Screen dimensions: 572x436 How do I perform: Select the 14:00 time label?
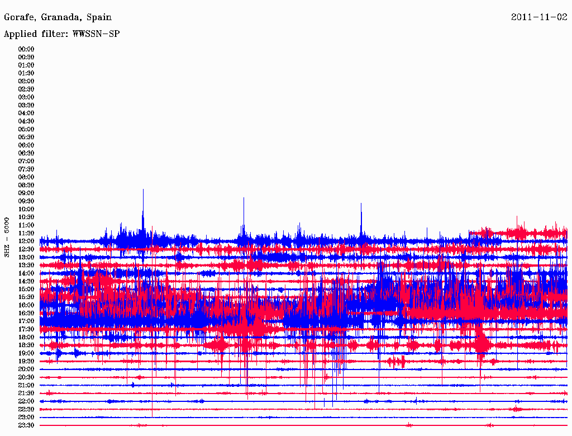(26, 273)
